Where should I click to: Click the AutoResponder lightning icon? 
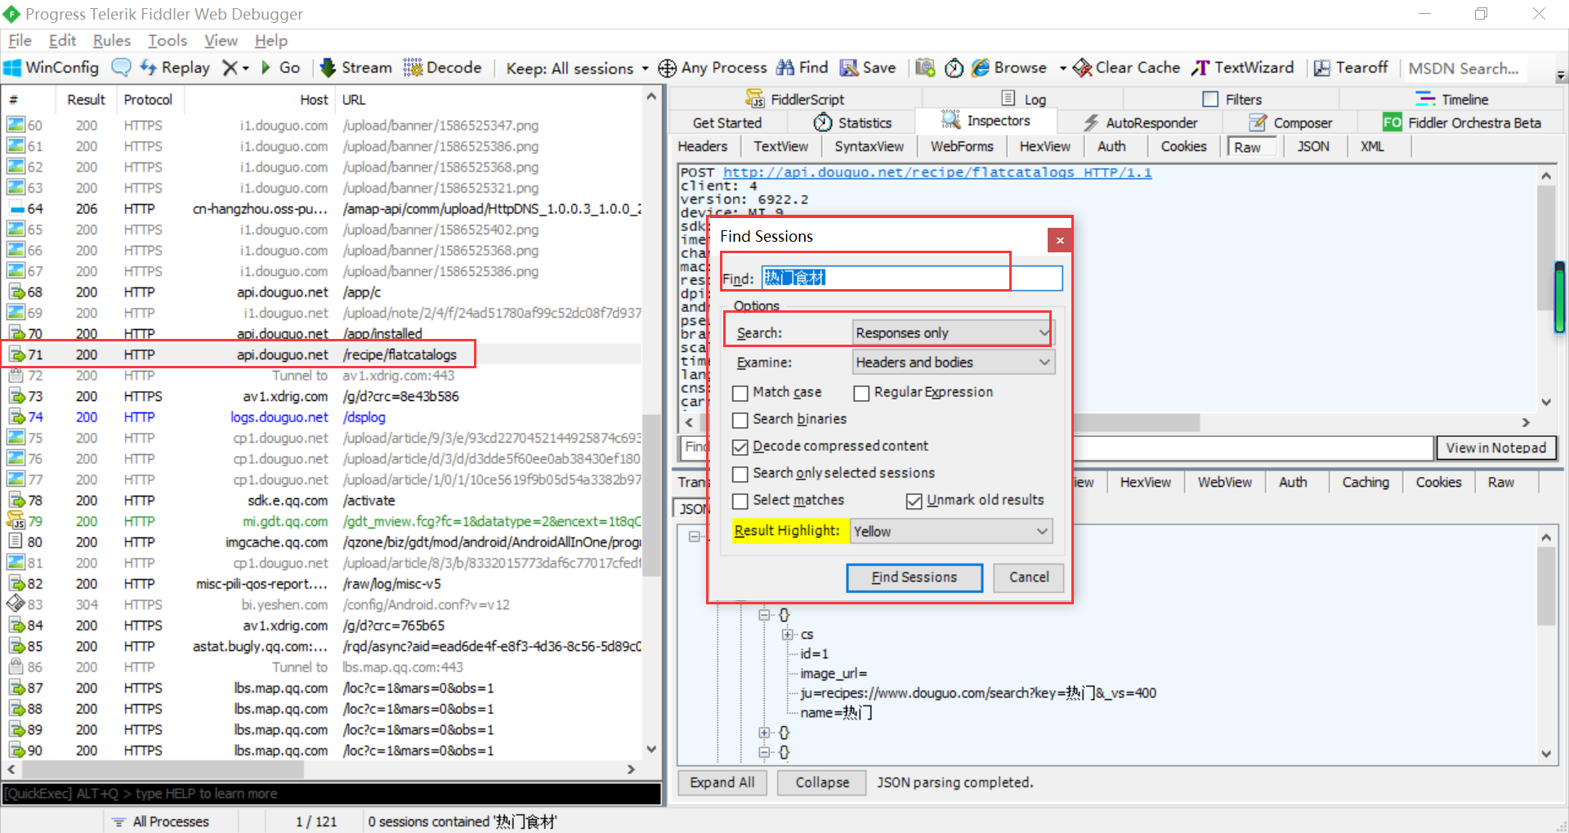[x=1091, y=122]
